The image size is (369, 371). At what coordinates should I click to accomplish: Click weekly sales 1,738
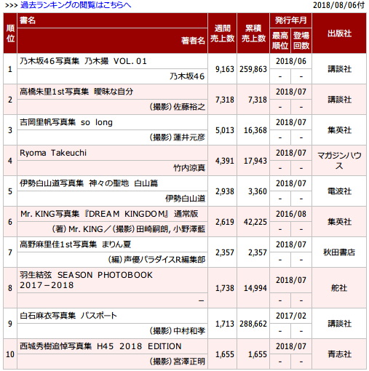pos(225,288)
